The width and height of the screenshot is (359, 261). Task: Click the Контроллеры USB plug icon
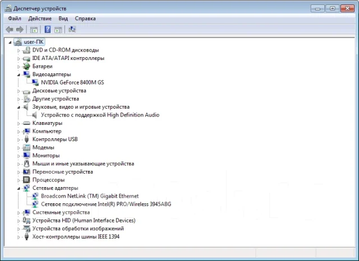coord(26,139)
